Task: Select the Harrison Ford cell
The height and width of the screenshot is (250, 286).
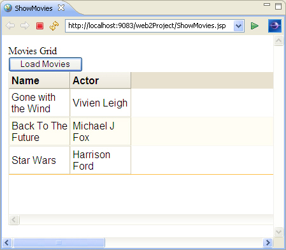Action: 101,160
